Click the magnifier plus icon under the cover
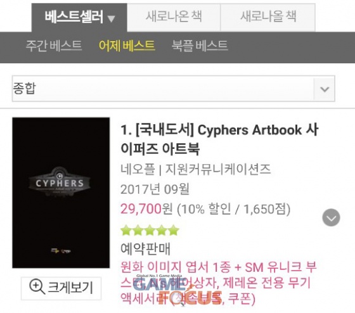This screenshot has width=355, height=313. click(37, 287)
